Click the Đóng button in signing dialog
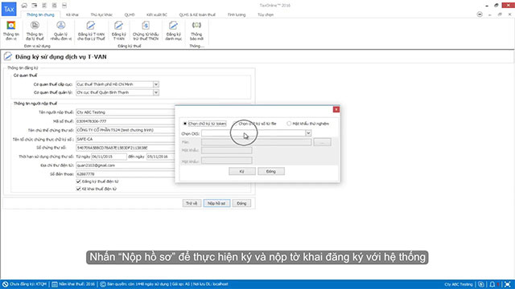This screenshot has height=289, width=515. 271,171
